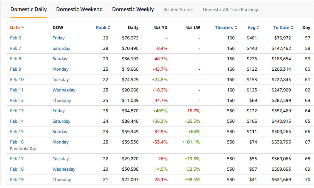Open the Related Stories link

tap(178, 9)
